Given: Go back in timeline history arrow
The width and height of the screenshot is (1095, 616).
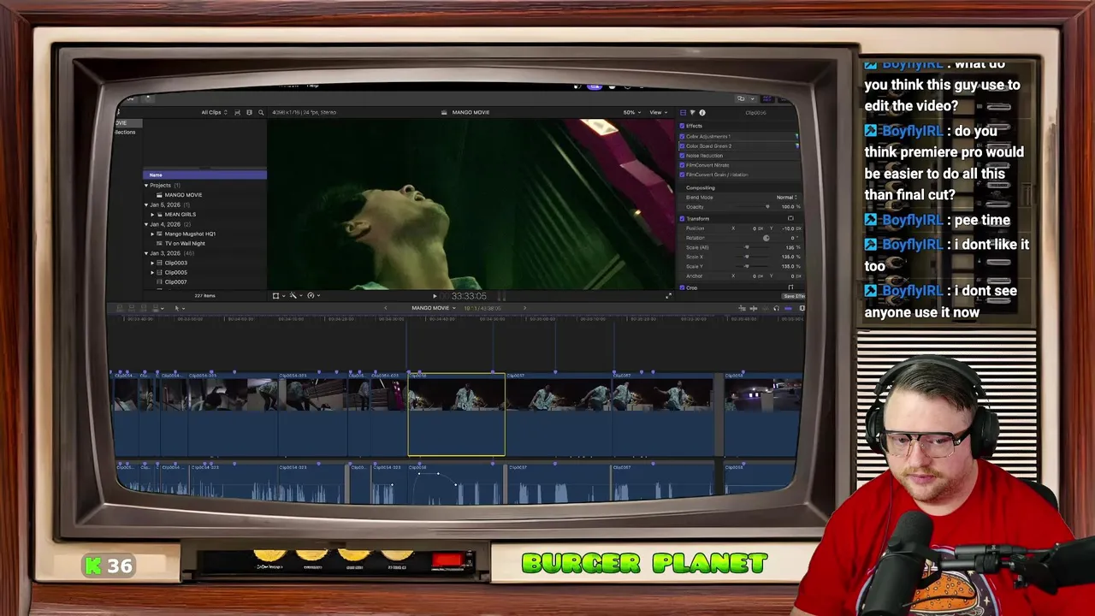Looking at the screenshot, I should tap(385, 308).
